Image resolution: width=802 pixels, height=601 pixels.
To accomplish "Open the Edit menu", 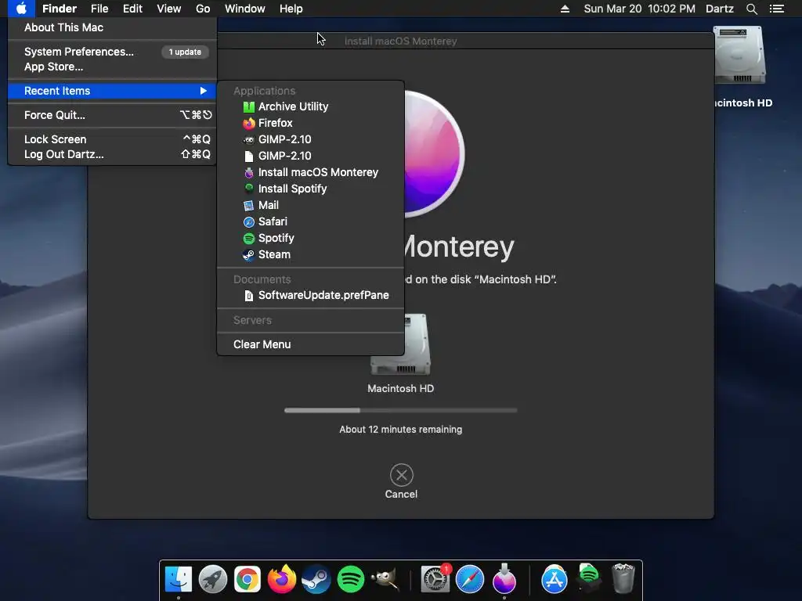I will (132, 9).
